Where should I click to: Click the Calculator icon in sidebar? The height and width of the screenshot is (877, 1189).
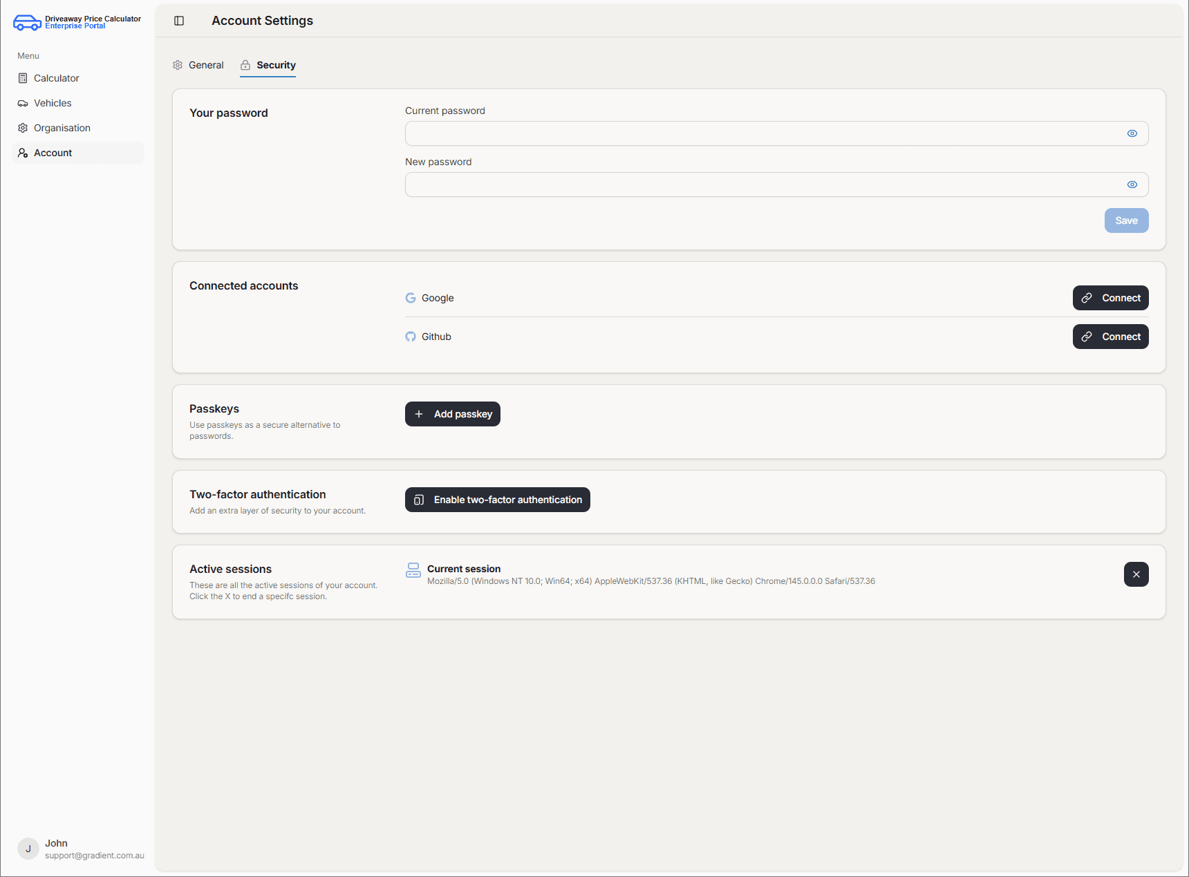[x=23, y=78]
